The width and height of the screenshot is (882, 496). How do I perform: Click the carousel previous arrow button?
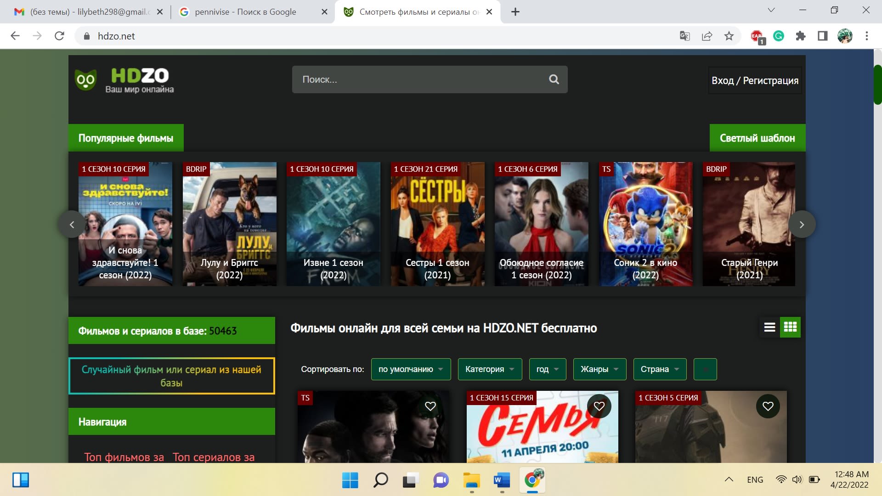tap(72, 225)
